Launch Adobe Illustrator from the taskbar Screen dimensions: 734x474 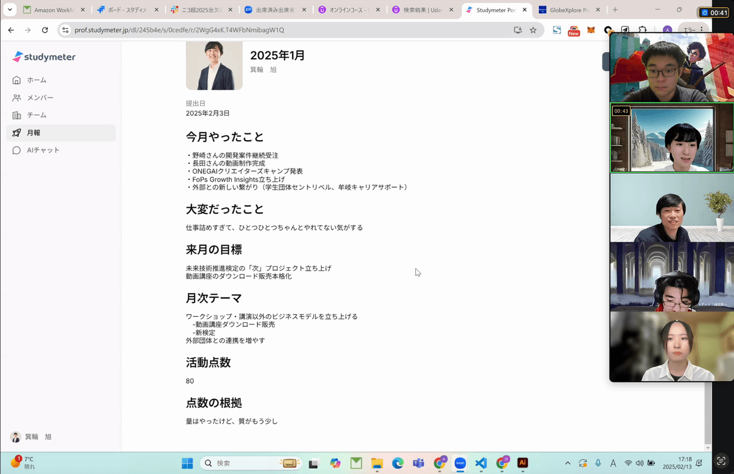[x=523, y=463]
